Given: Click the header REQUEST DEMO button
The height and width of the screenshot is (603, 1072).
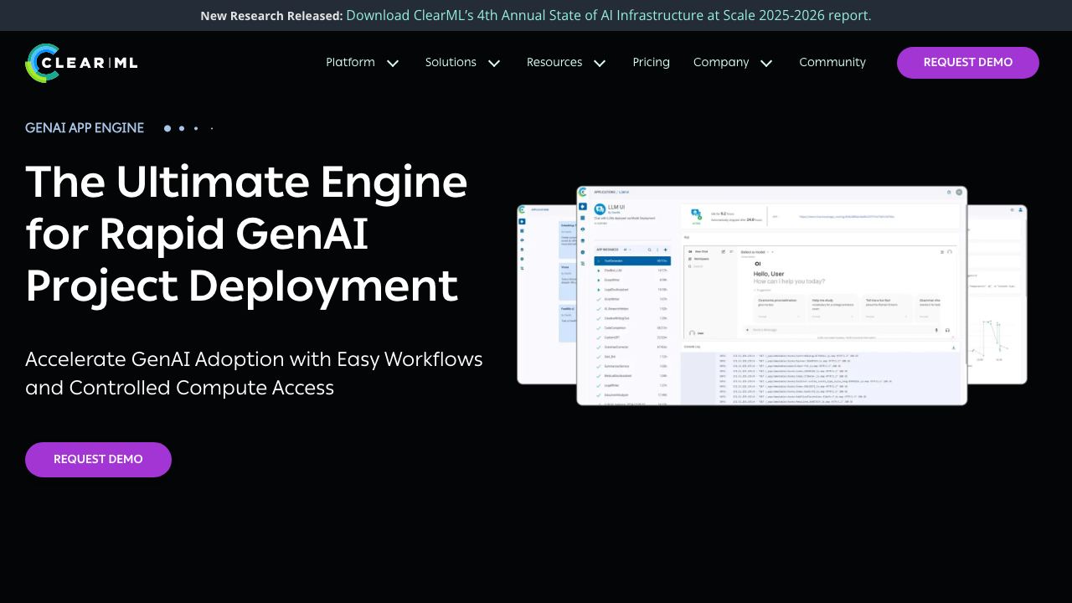Looking at the screenshot, I should pyautogui.click(x=968, y=63).
